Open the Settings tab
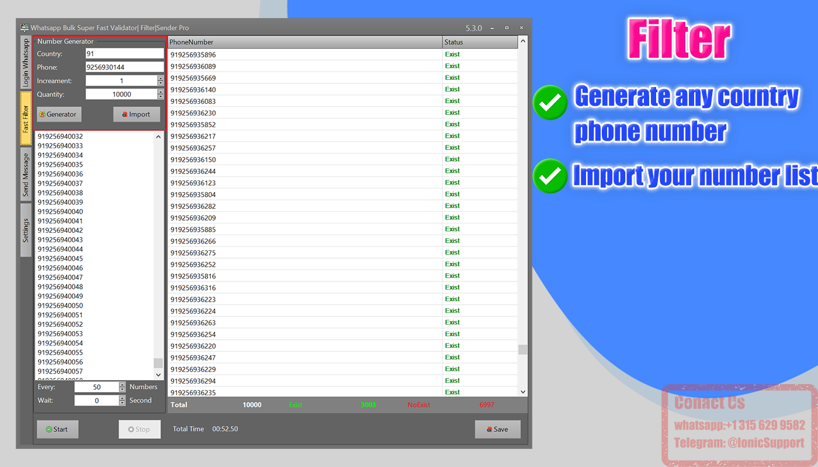Viewport: 818px width, 467px height. pos(26,230)
